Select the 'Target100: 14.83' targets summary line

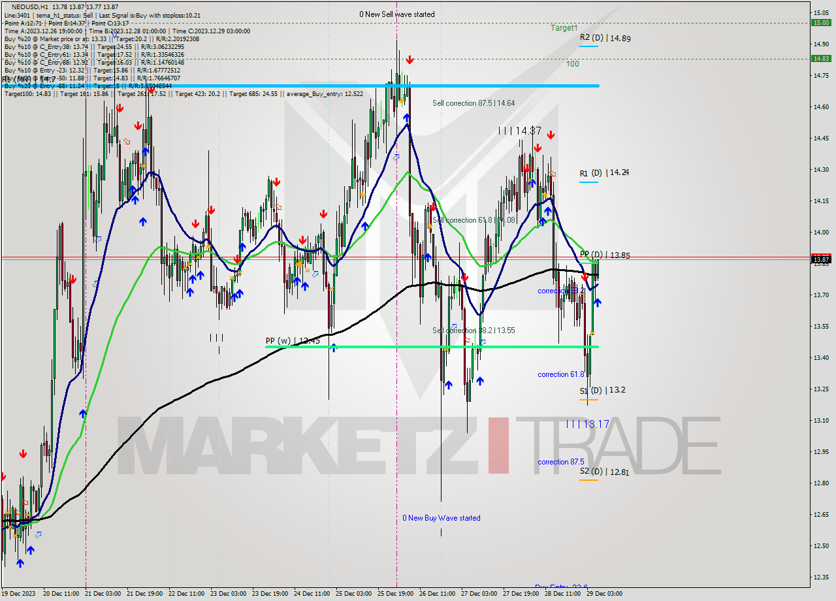[184, 93]
